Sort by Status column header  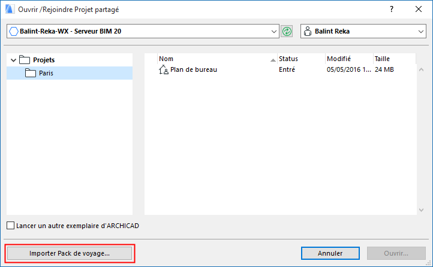pos(300,59)
